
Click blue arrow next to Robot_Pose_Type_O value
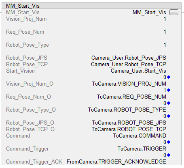[169, 116]
